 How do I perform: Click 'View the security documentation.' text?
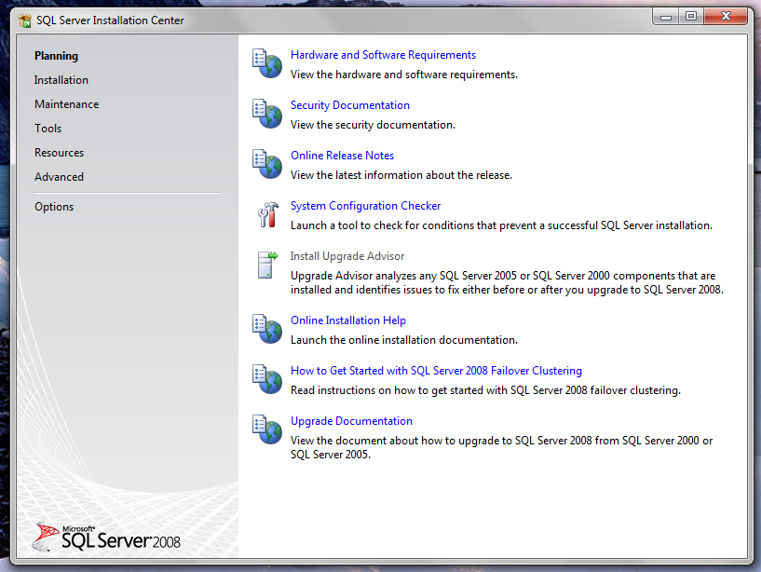[x=373, y=125]
